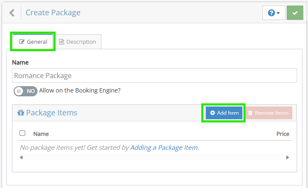Toggle Allow on the Booking Engine switch

click(25, 91)
